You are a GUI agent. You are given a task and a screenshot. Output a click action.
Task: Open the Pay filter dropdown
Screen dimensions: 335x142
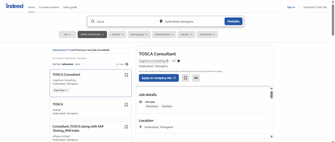(x=67, y=34)
